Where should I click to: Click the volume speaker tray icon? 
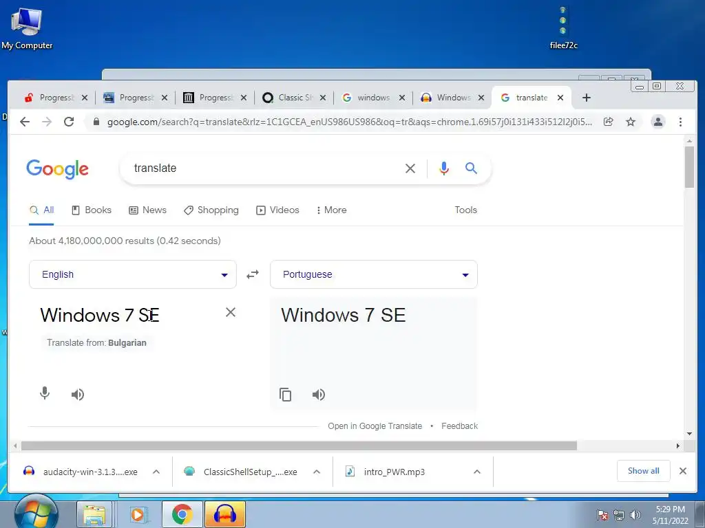[635, 515]
